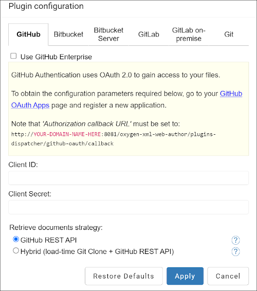Click the callback URL code text

[114, 139]
